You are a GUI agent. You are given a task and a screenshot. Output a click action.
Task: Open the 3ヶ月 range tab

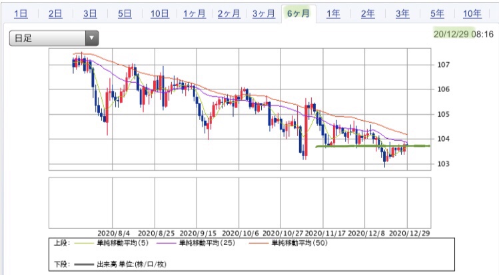coord(264,14)
